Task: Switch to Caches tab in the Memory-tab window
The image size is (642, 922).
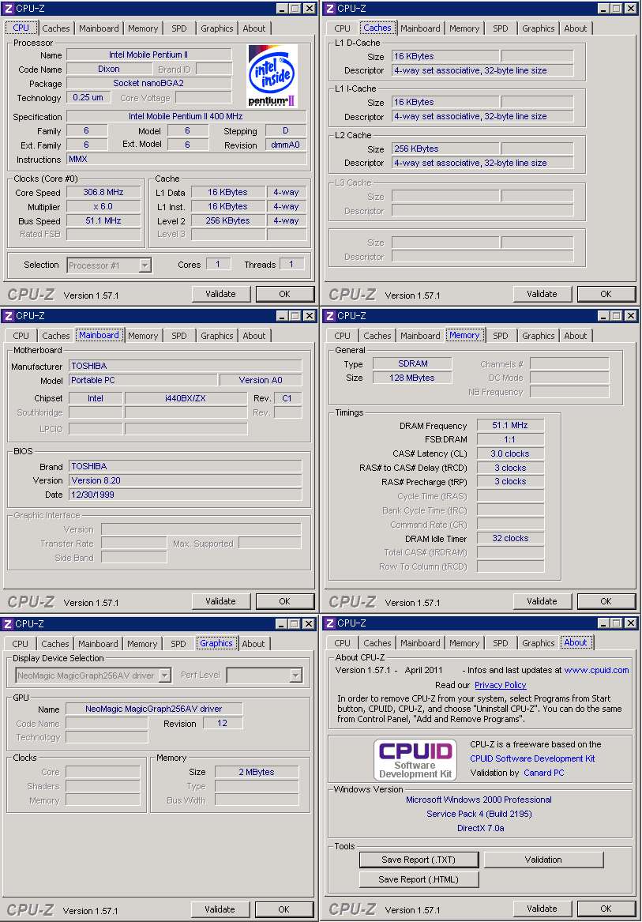Action: (x=377, y=336)
